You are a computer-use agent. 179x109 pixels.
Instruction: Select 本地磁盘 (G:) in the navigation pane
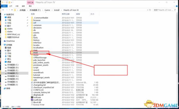[x=13, y=76]
